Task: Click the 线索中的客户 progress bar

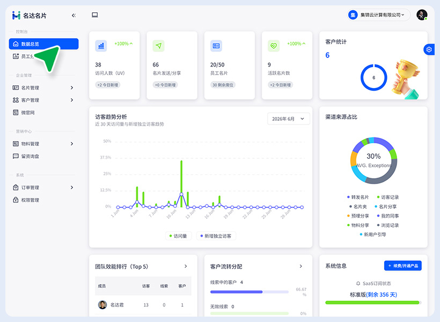Action: click(250, 292)
